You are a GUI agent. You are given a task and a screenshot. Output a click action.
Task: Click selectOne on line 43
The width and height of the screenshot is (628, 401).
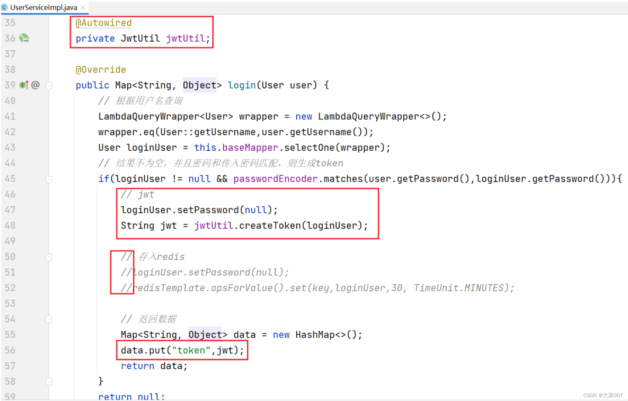tap(309, 147)
